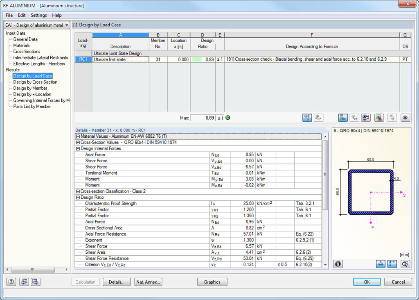Click the Details... button

click(117, 282)
